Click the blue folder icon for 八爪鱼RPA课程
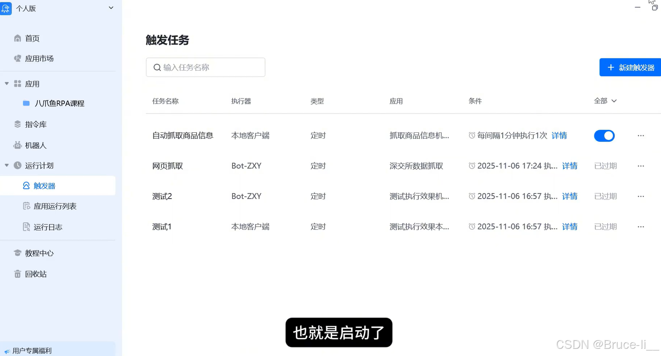 (26, 103)
